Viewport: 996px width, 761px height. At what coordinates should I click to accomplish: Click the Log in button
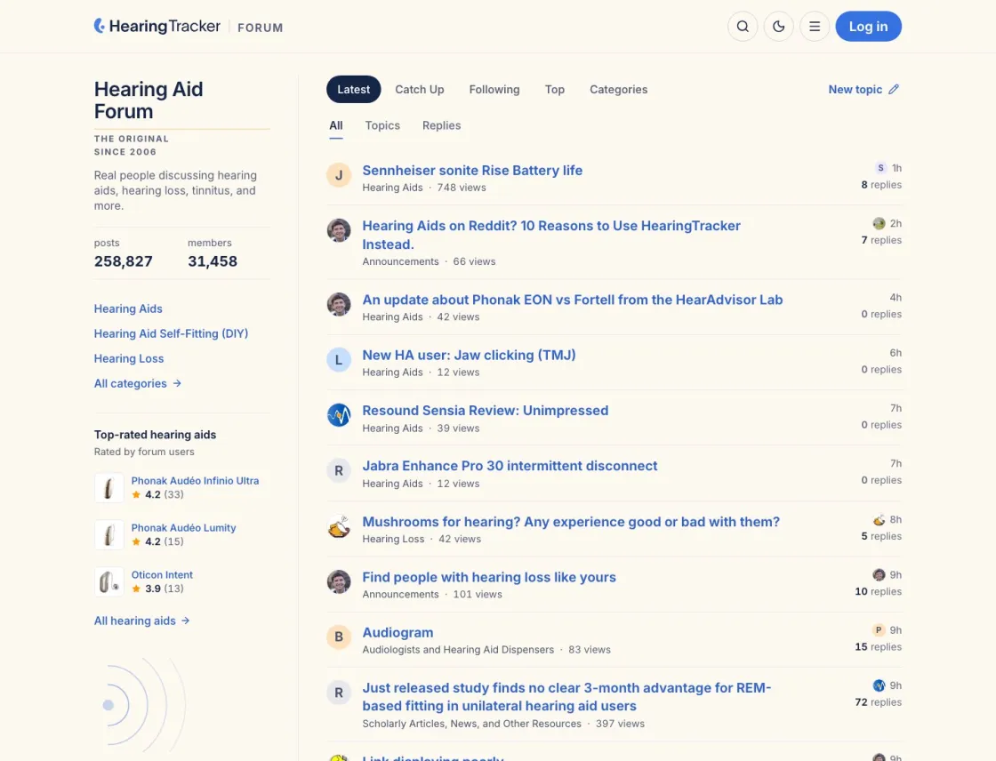coord(868,27)
